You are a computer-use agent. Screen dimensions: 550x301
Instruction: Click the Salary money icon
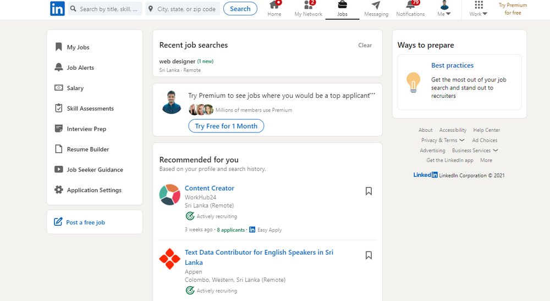(59, 87)
